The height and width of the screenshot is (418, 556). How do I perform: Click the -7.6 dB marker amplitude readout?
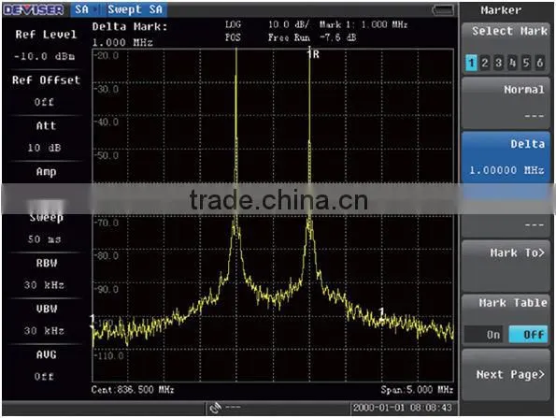point(338,37)
